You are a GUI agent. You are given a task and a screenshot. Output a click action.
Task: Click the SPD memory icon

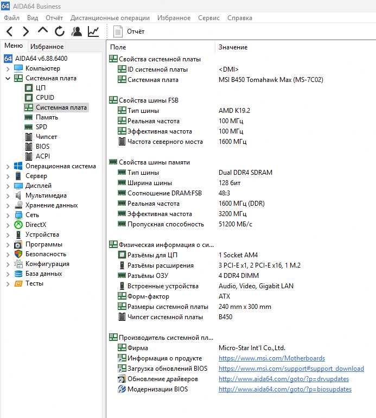[x=29, y=127]
